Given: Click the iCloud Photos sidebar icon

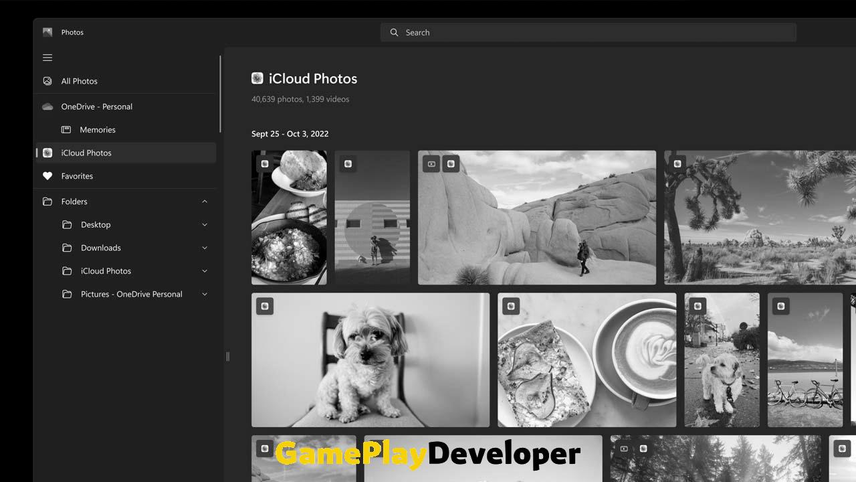Looking at the screenshot, I should (x=47, y=153).
